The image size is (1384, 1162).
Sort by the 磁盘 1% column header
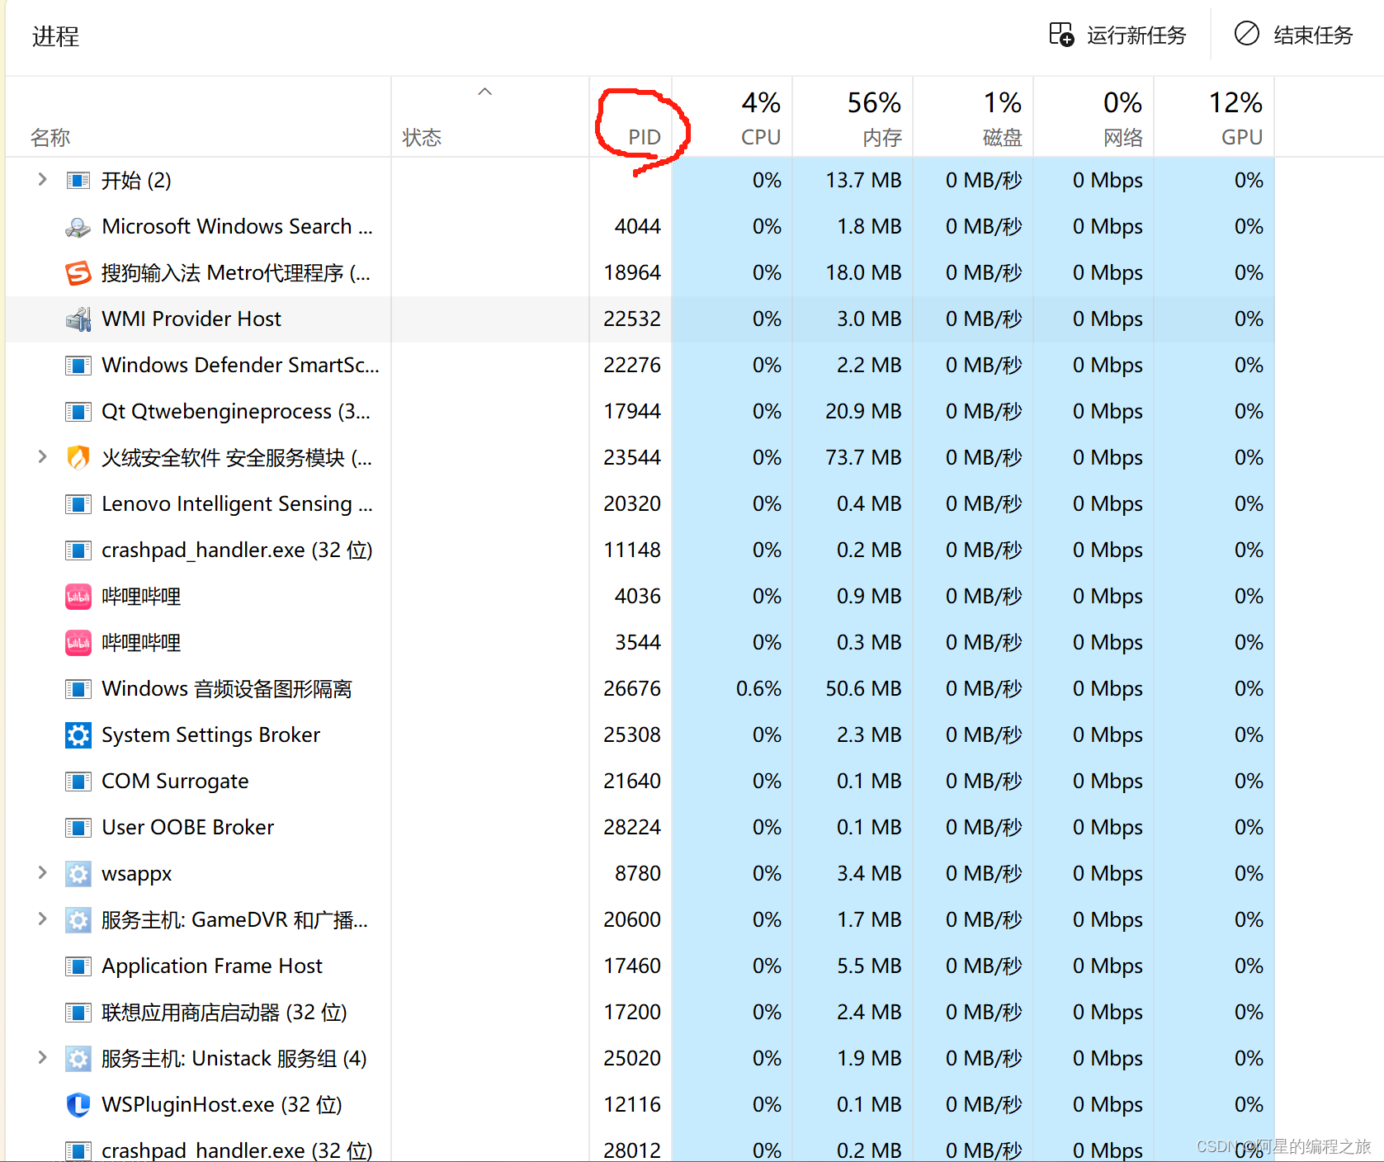[x=973, y=117]
